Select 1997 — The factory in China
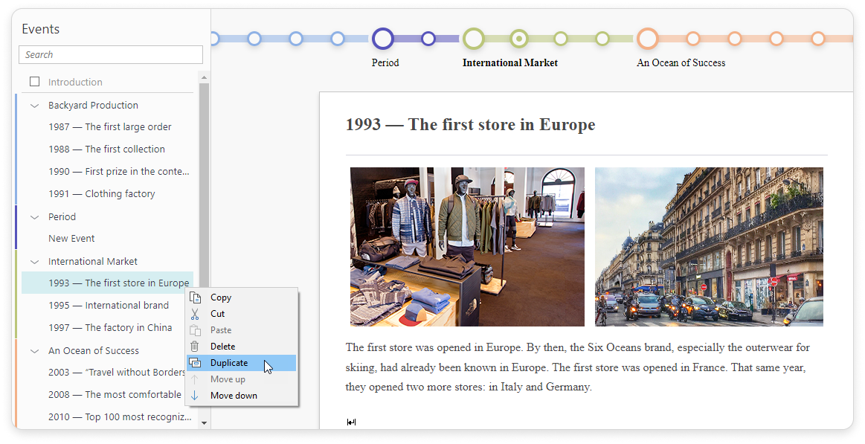 [110, 328]
